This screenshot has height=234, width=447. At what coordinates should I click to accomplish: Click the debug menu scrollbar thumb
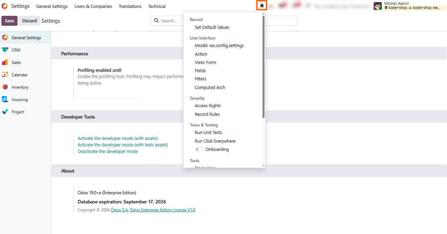(264, 67)
